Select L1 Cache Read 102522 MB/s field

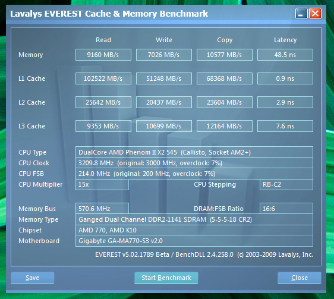[x=103, y=78]
